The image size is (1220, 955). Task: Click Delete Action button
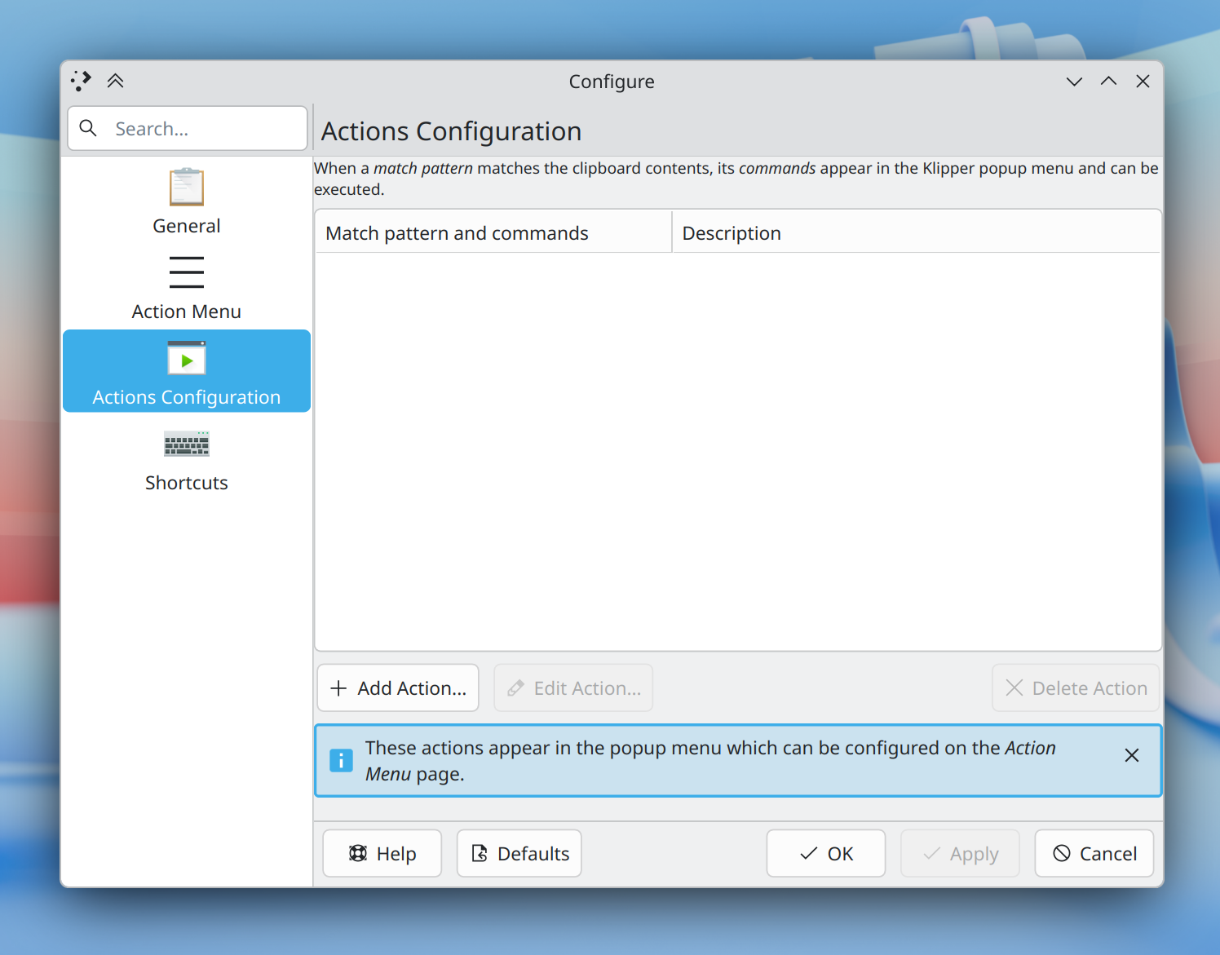coord(1076,688)
